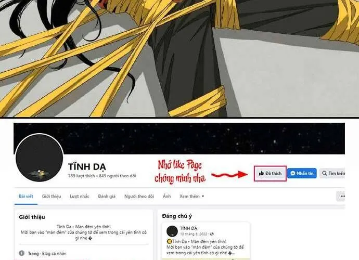Click the magnifier icon on Tìm kiếm

point(325,173)
